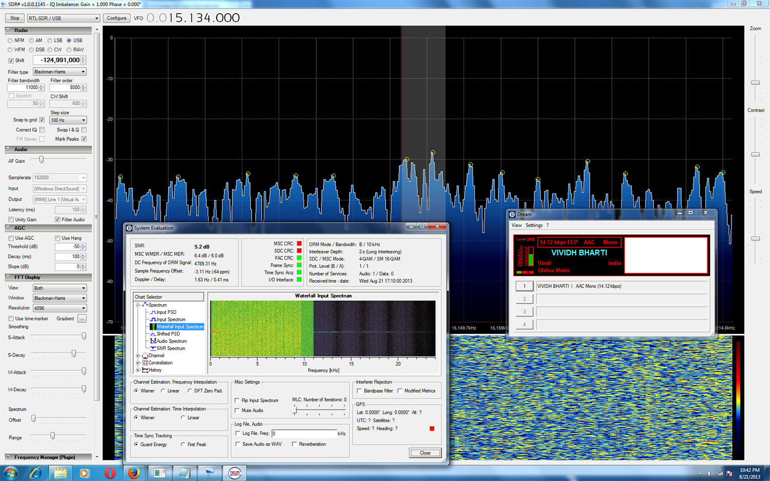Open the FFT Display View dropdown
This screenshot has height=481, width=770.
tap(60, 288)
